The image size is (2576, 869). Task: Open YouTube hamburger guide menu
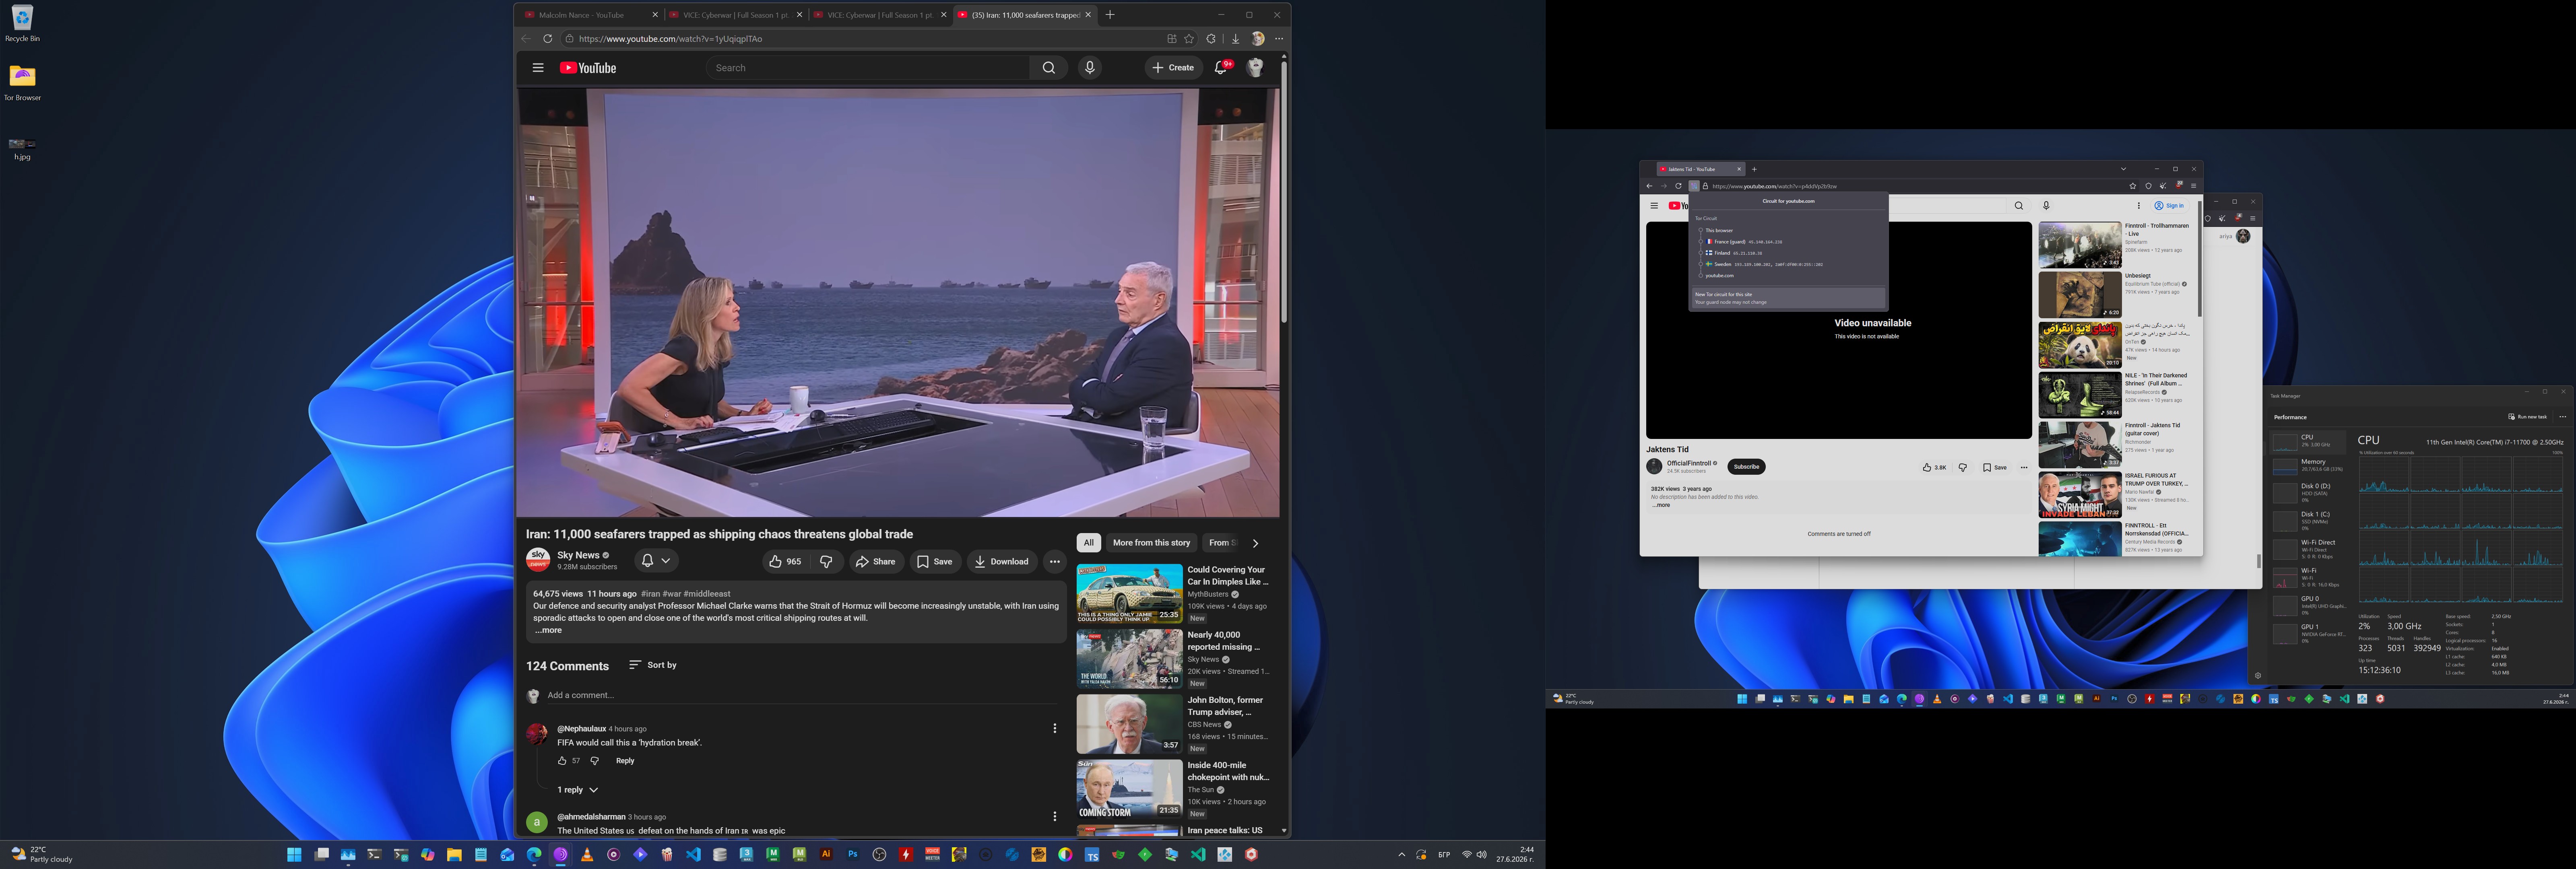[538, 68]
